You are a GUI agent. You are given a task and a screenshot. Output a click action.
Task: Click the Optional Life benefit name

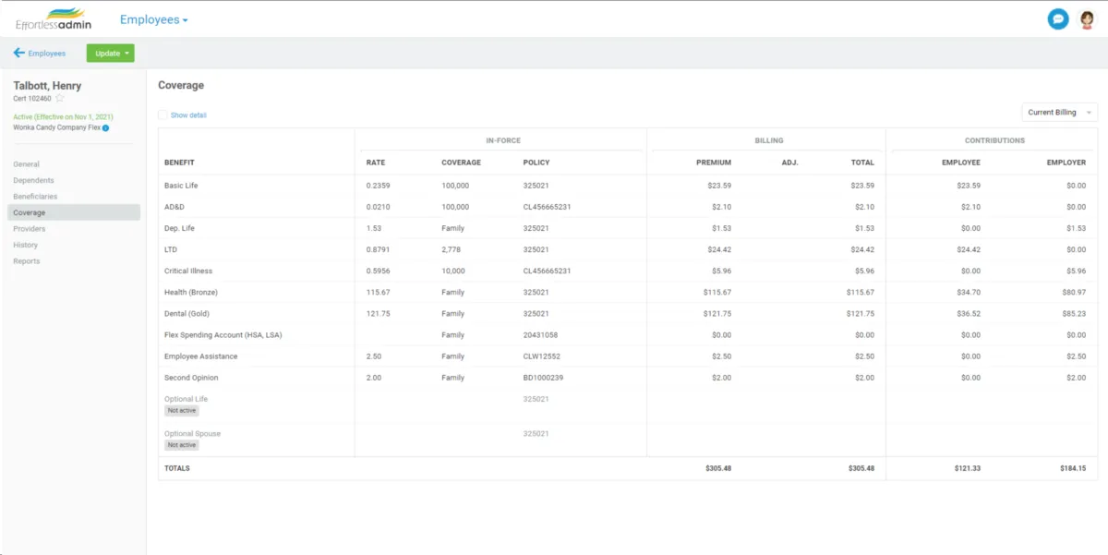(x=186, y=399)
